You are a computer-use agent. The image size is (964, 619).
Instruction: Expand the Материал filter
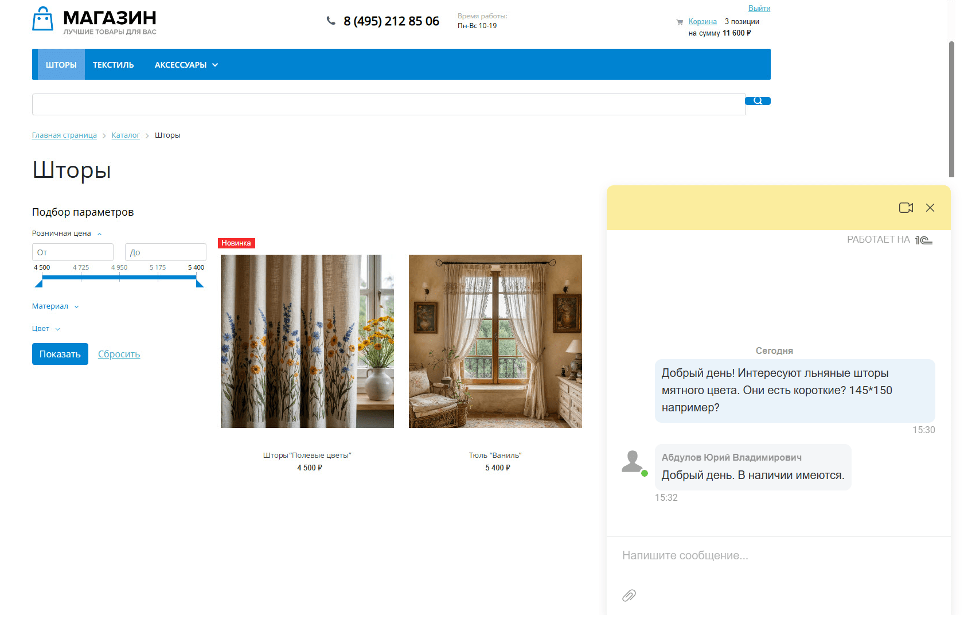point(55,306)
